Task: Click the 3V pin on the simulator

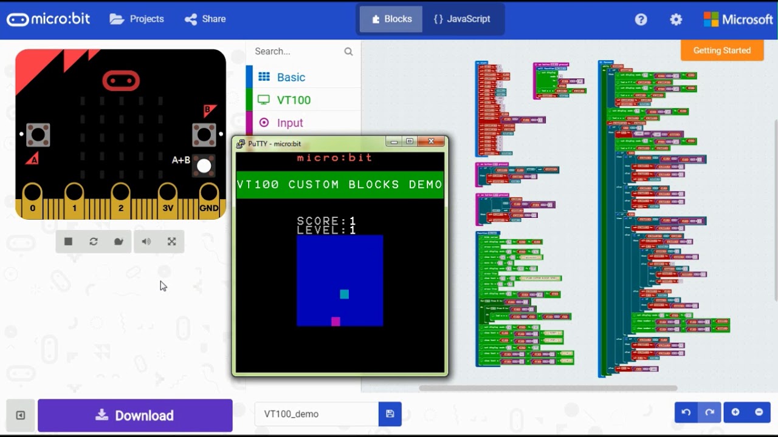Action: [167, 201]
